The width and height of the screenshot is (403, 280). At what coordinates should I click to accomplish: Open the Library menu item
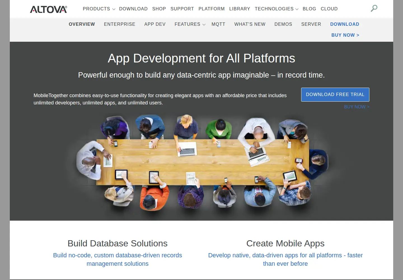coord(240,9)
